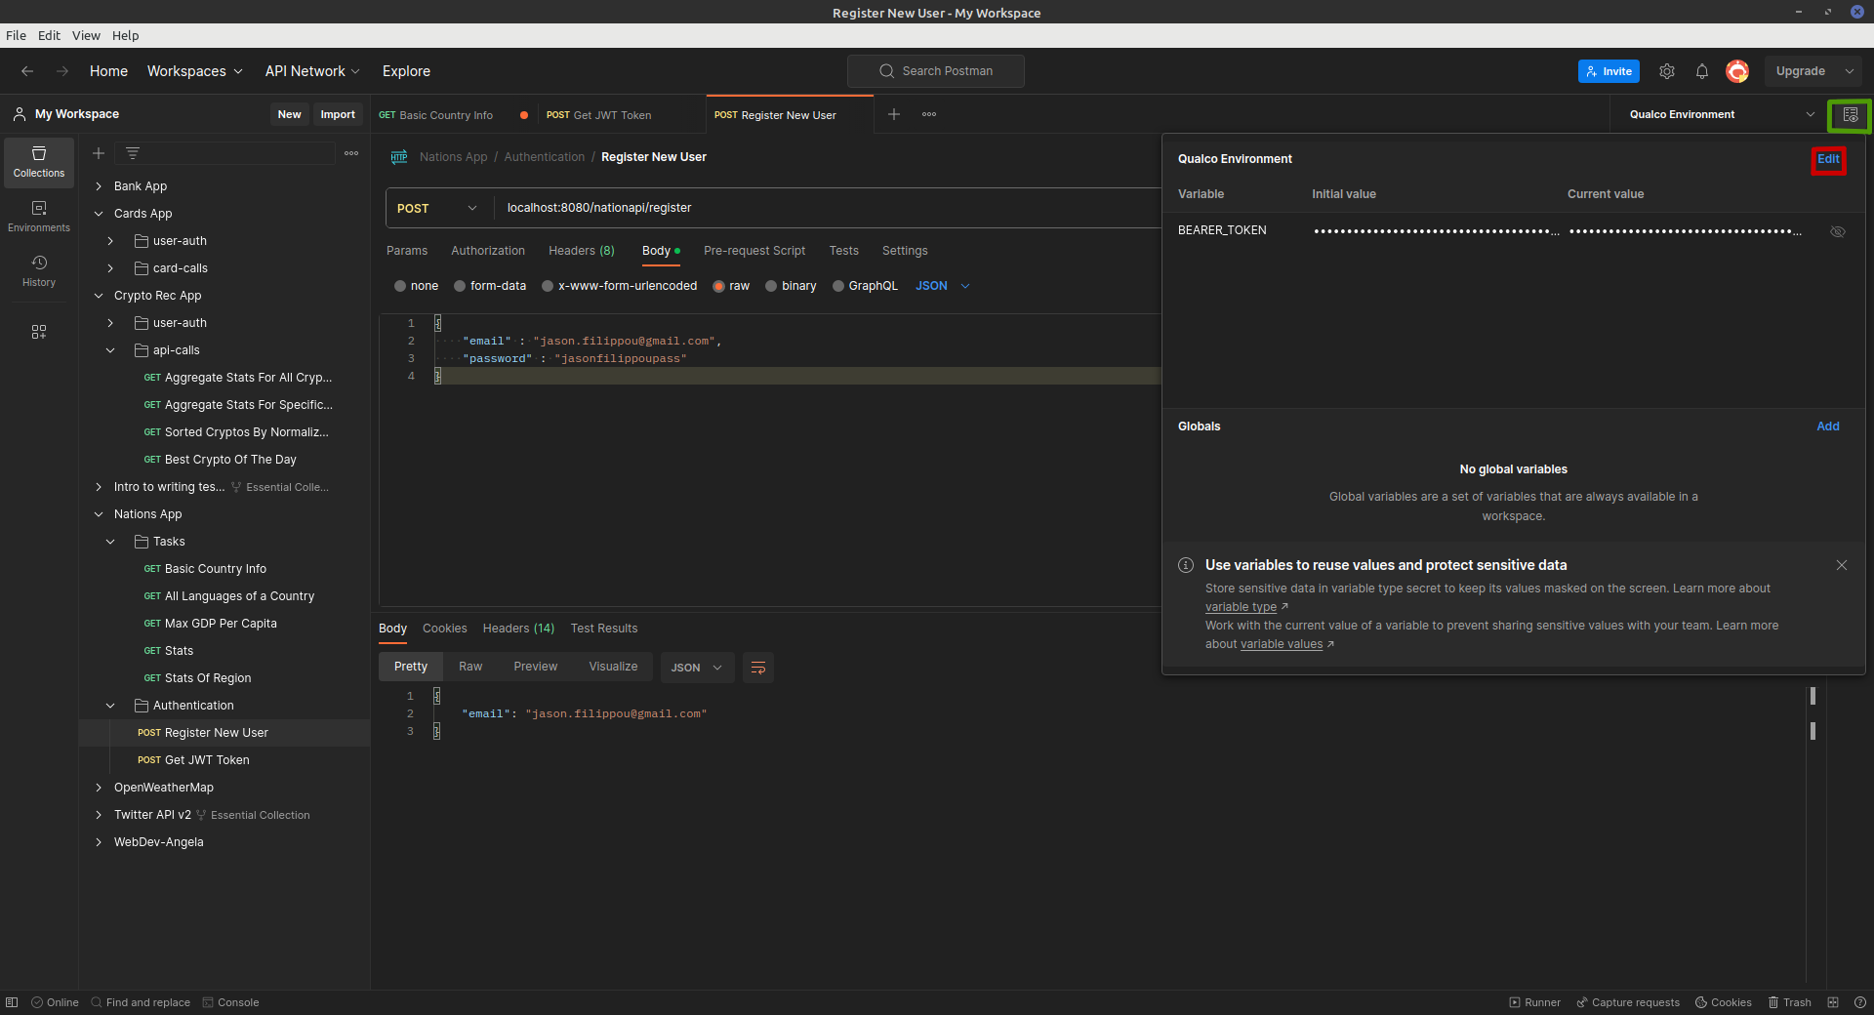
Task: Open Cookies from the status bar
Action: 1724,1002
